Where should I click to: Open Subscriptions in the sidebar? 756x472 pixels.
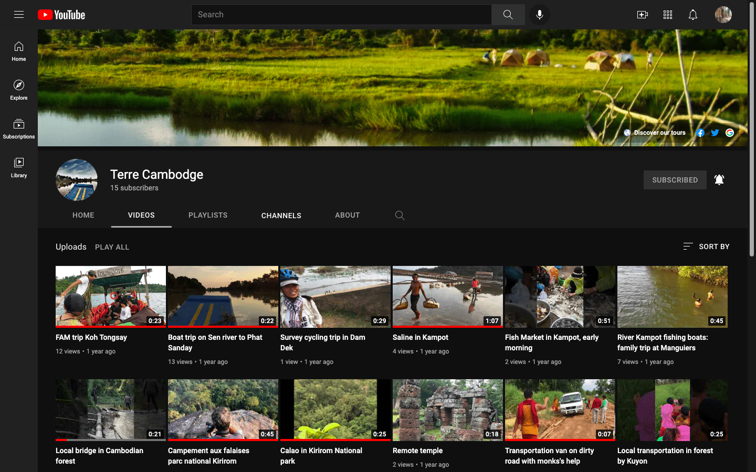[x=19, y=129]
